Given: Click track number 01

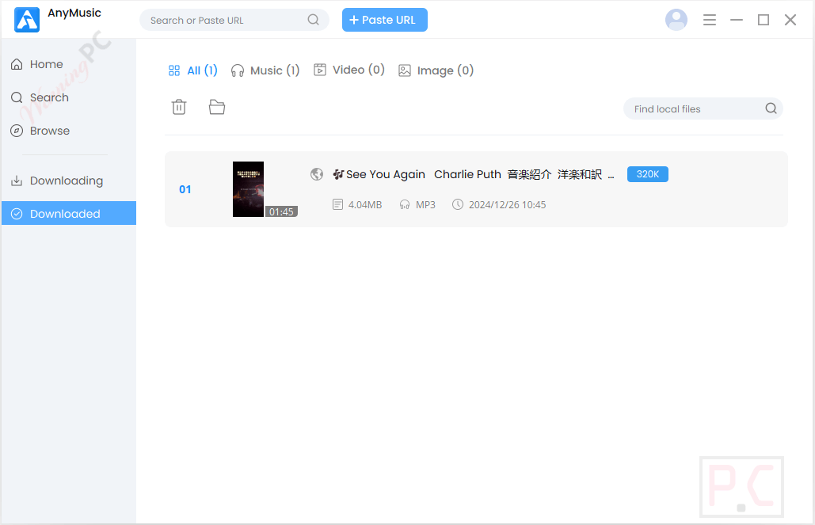Looking at the screenshot, I should point(185,189).
